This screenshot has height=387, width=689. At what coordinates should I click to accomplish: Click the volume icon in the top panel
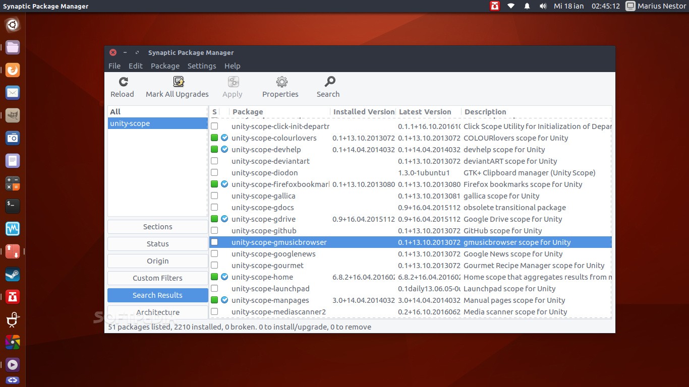click(x=543, y=6)
